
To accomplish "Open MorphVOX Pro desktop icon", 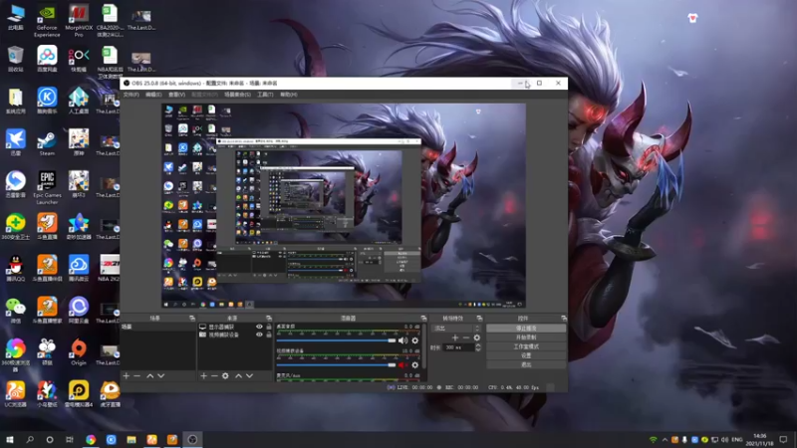I will [x=79, y=21].
